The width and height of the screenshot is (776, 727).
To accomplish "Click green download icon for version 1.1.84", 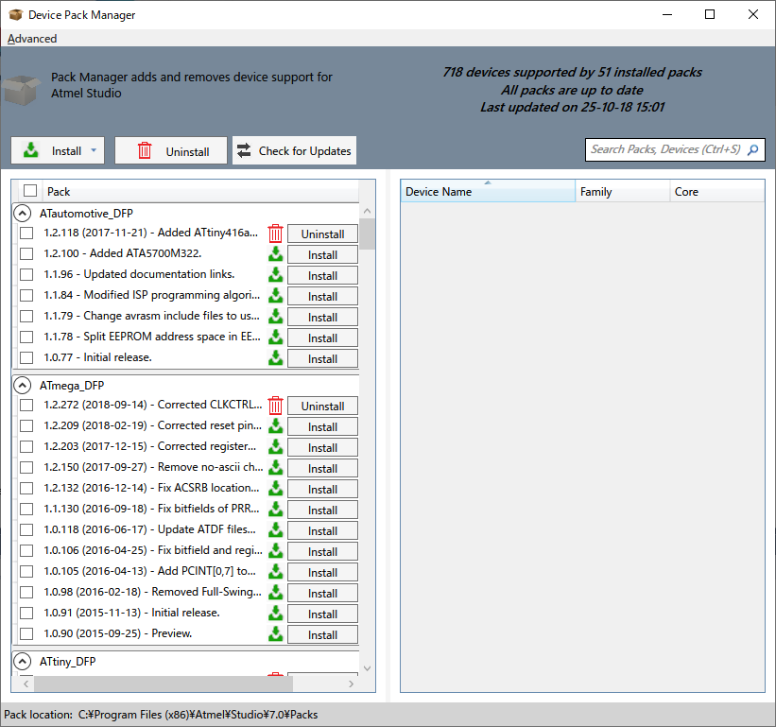I will pyautogui.click(x=275, y=296).
